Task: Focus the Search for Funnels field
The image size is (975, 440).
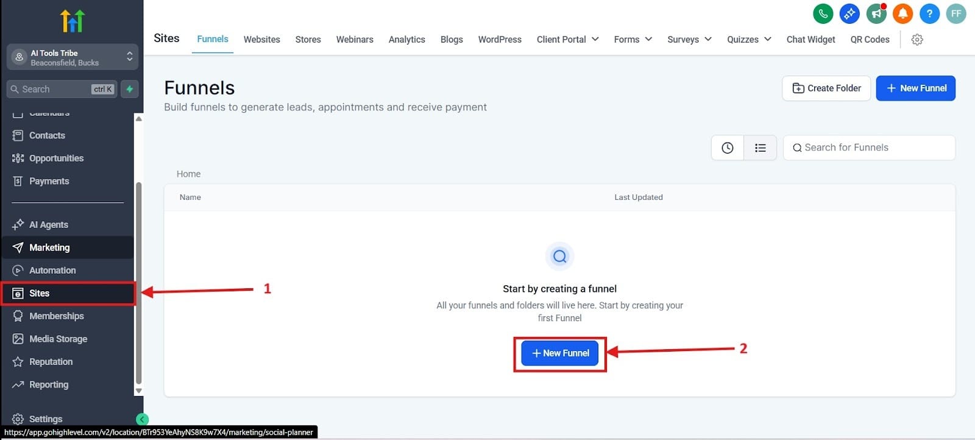Action: tap(869, 147)
